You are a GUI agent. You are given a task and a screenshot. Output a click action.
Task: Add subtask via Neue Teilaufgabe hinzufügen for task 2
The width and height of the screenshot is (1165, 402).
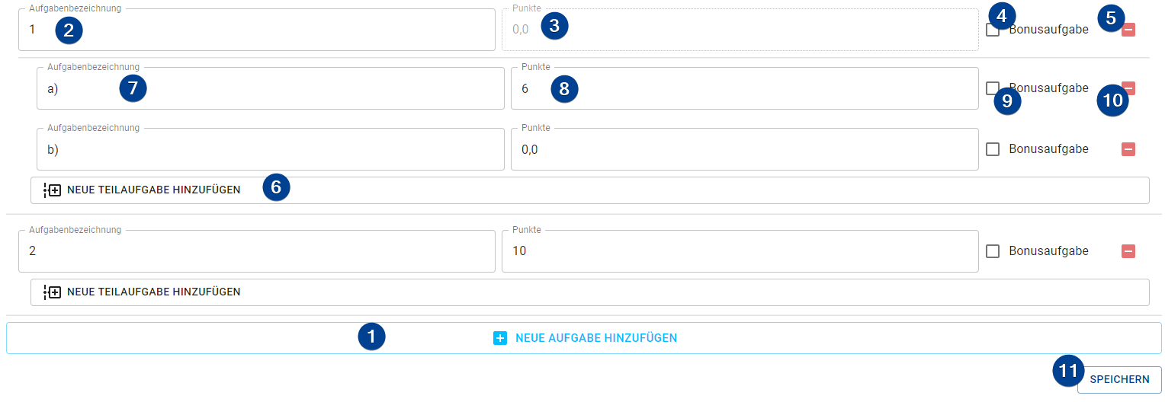coord(590,292)
